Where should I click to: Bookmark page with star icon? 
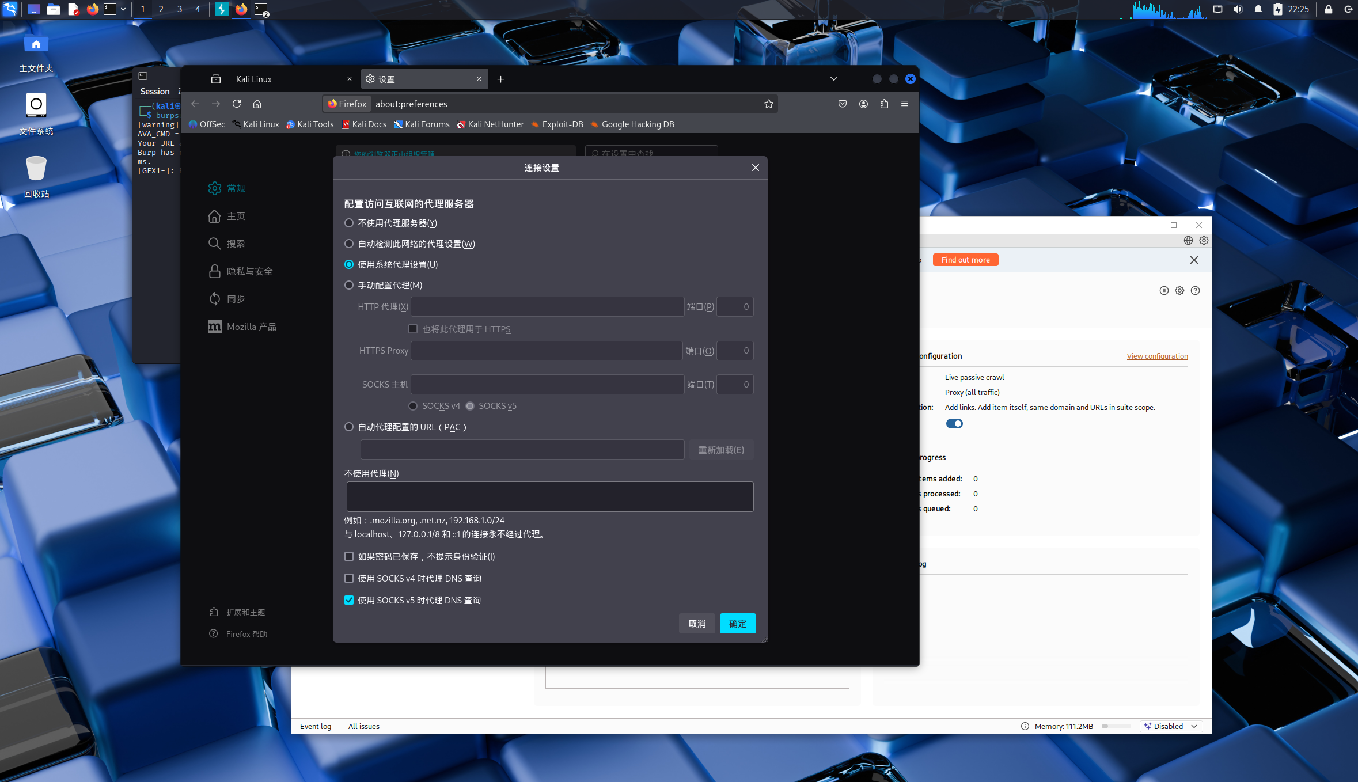coord(768,104)
